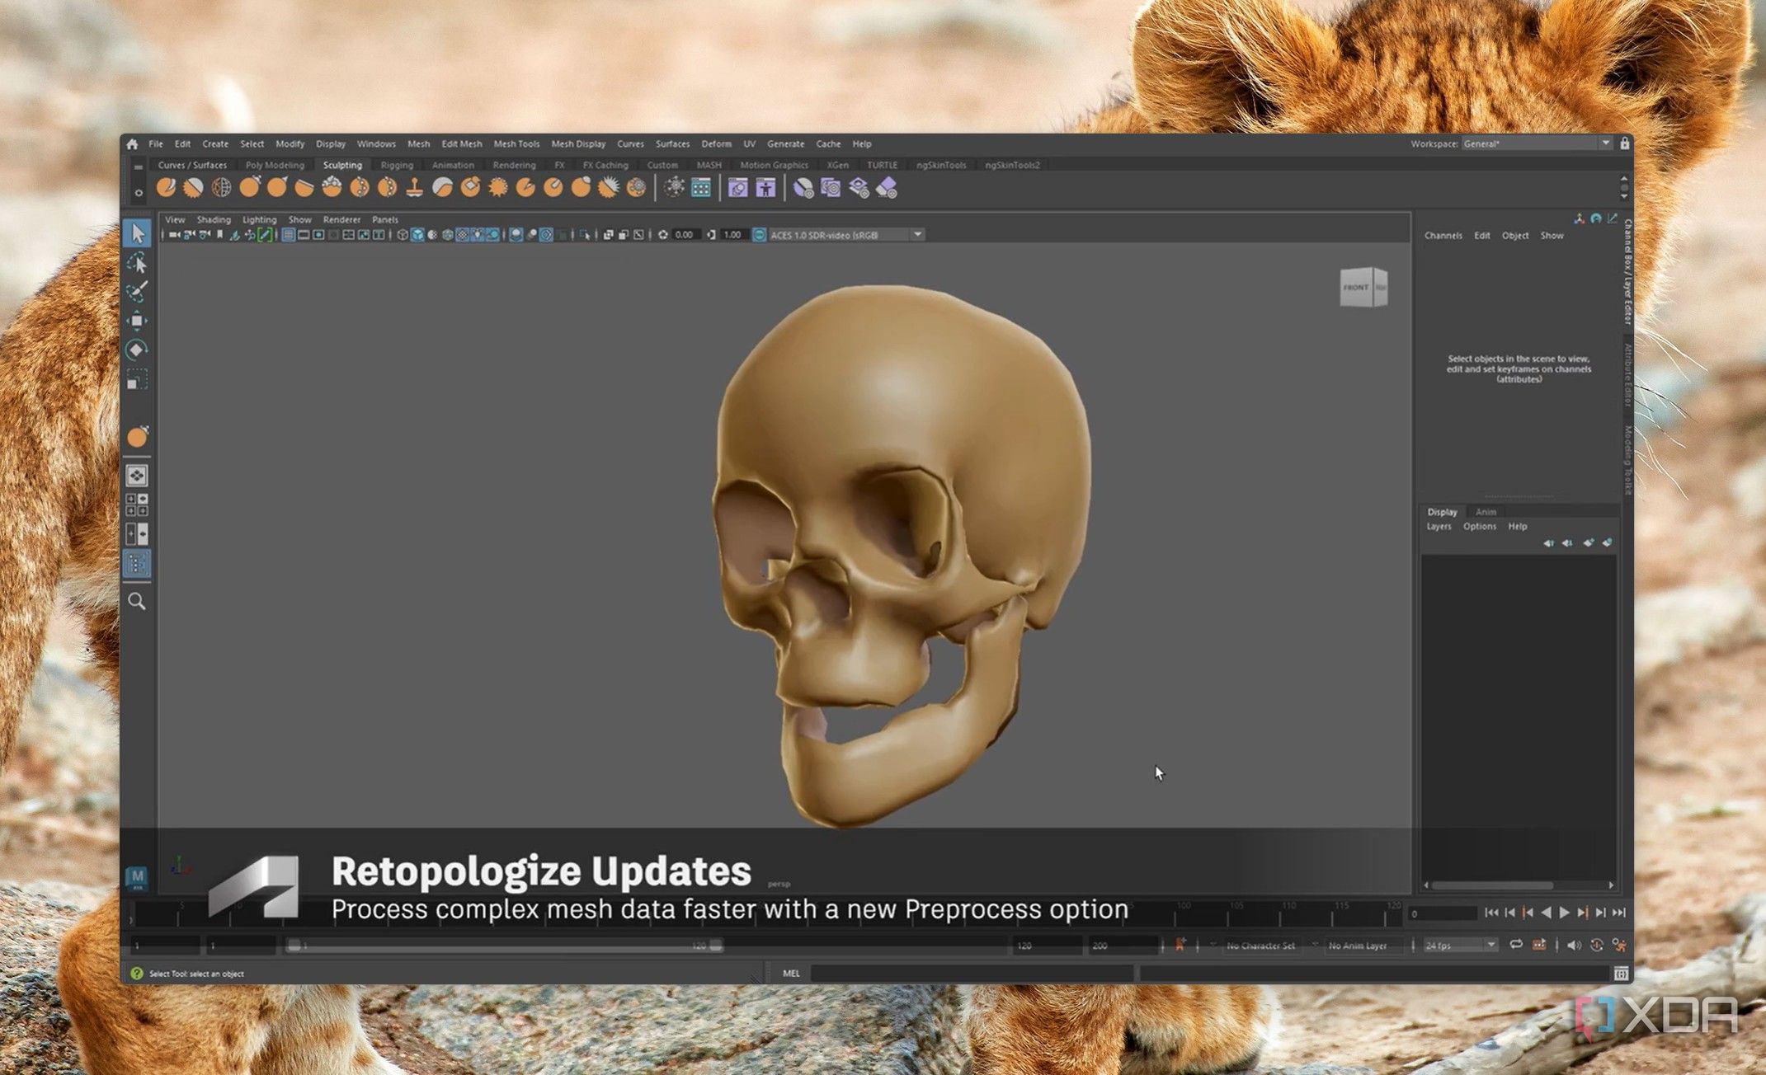Activate the Lasso selection tool

pyautogui.click(x=139, y=265)
